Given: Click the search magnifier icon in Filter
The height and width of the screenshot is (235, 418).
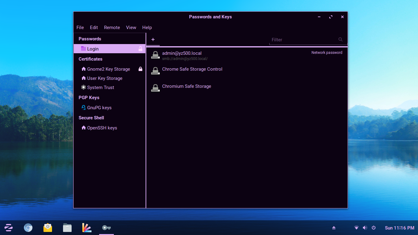Looking at the screenshot, I should click(x=340, y=39).
